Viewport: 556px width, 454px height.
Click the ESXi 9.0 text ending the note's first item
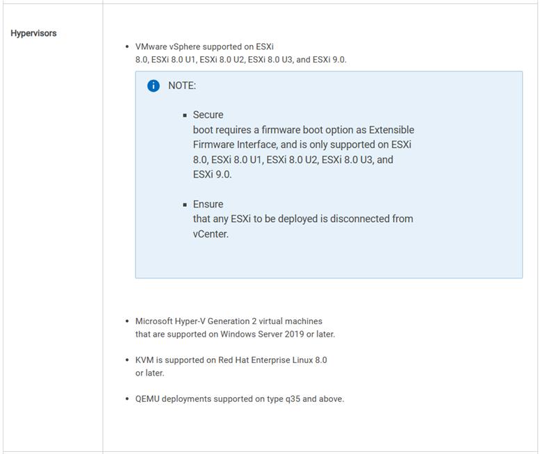(x=212, y=174)
